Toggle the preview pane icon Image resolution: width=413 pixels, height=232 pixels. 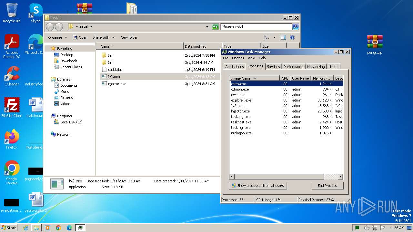283,37
